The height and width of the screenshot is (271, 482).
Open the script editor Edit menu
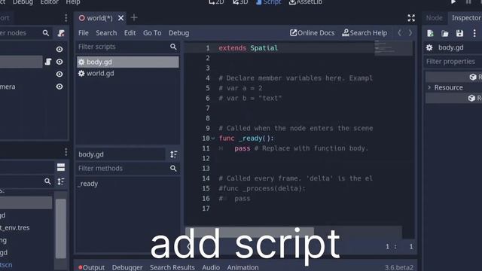[x=130, y=33]
